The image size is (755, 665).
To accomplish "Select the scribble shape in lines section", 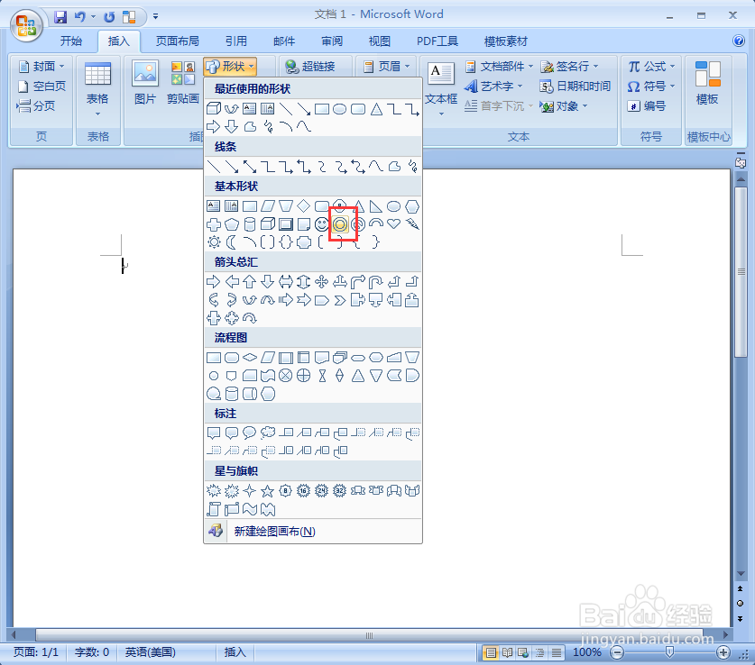I will (412, 167).
